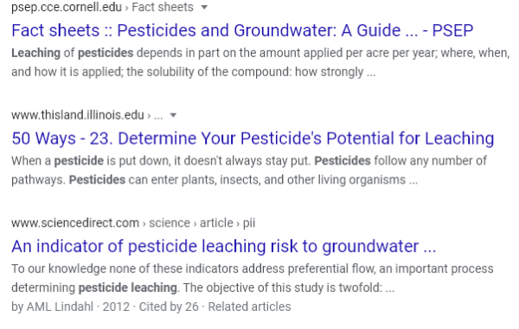The image size is (519, 329).
Task: Click the Fact sheets breadcrumb label
Action: click(163, 7)
